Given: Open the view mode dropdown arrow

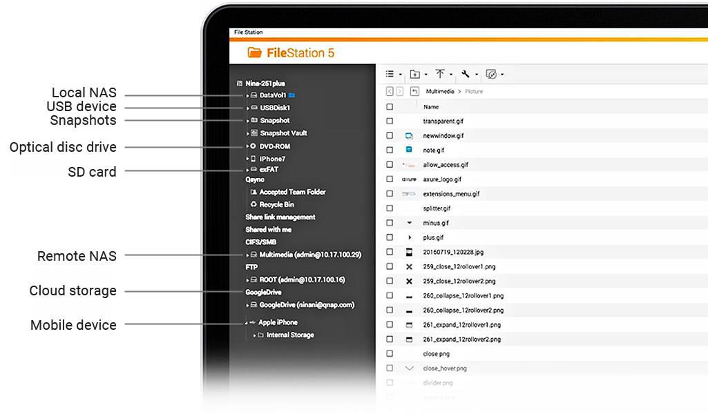Looking at the screenshot, I should 401,75.
